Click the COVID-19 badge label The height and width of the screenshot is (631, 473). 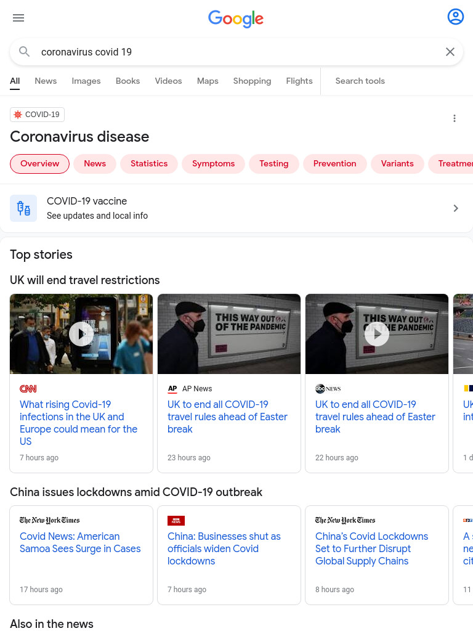38,115
